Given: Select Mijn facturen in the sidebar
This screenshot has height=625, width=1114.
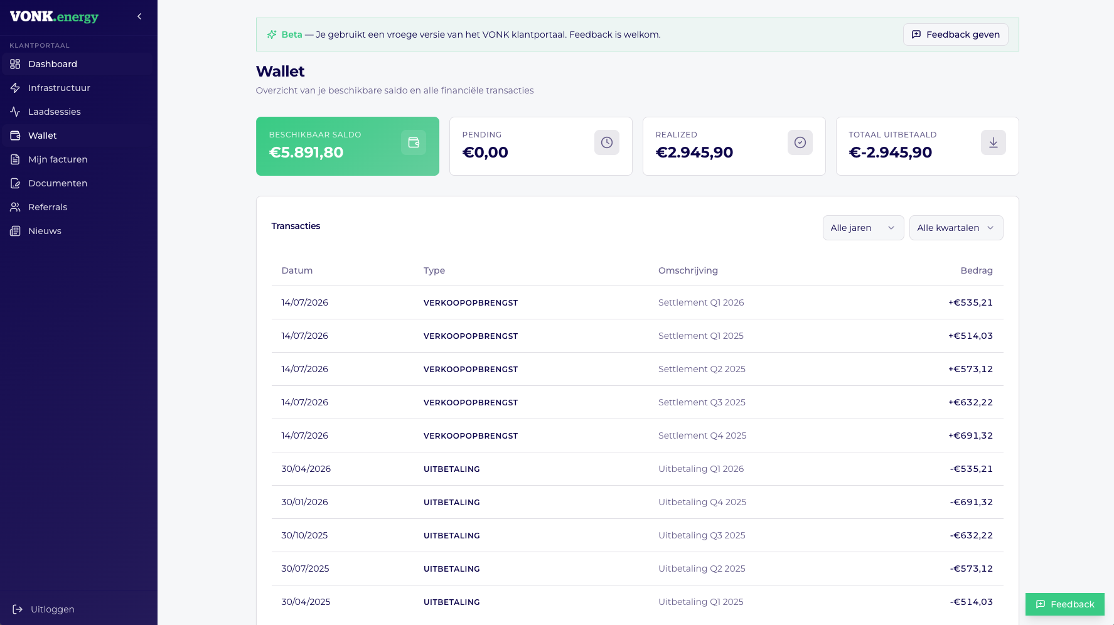Looking at the screenshot, I should pyautogui.click(x=78, y=159).
